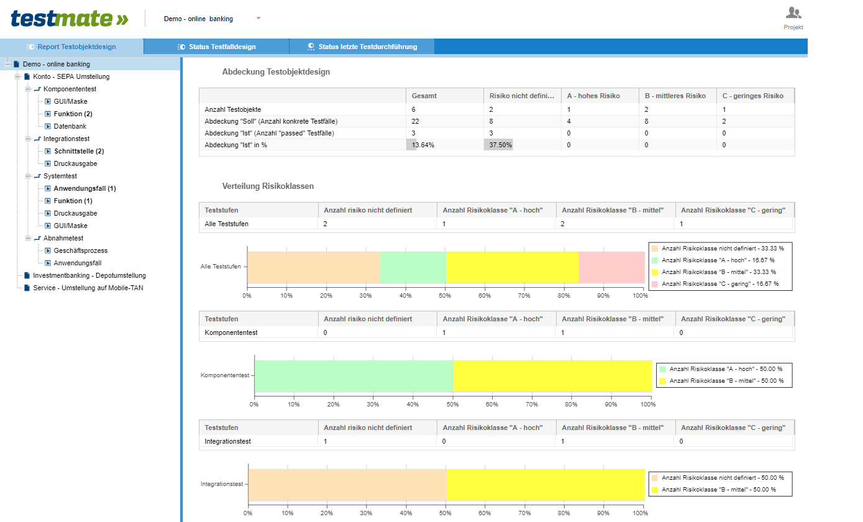Click the Systemtest test level icon
863x522 pixels.
37,176
